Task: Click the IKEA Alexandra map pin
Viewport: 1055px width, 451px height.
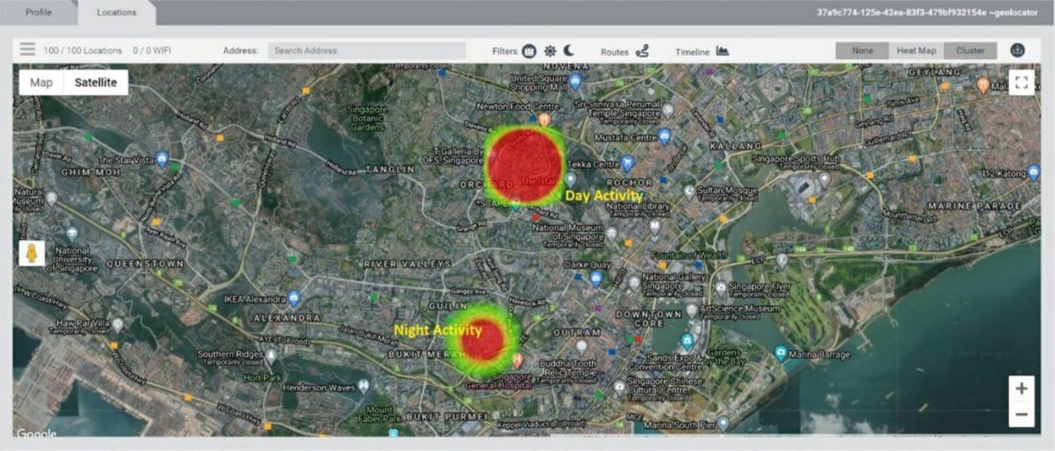Action: (295, 298)
